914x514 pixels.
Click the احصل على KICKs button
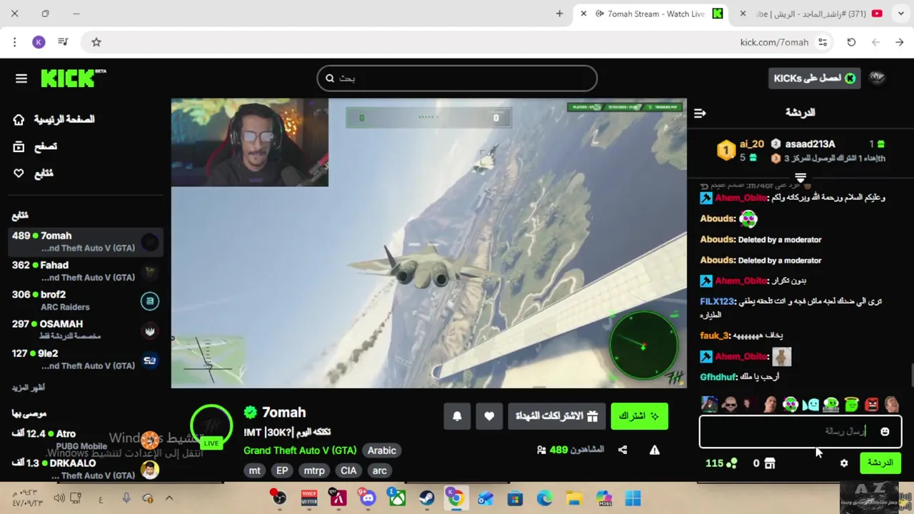pyautogui.click(x=813, y=79)
